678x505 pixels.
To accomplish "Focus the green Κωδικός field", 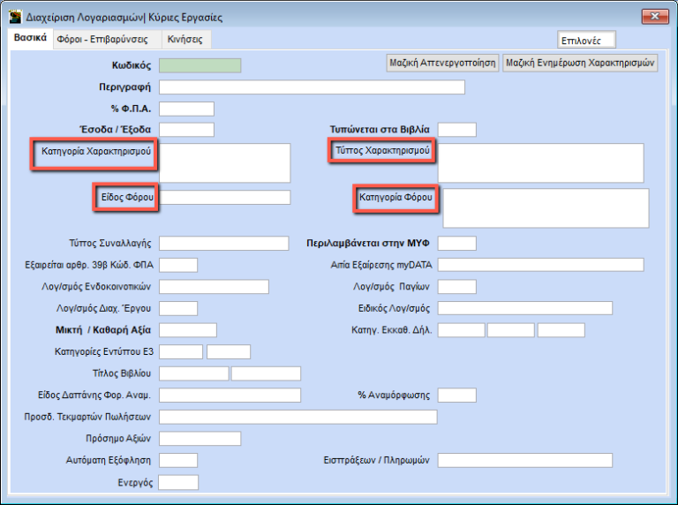I will pyautogui.click(x=200, y=65).
